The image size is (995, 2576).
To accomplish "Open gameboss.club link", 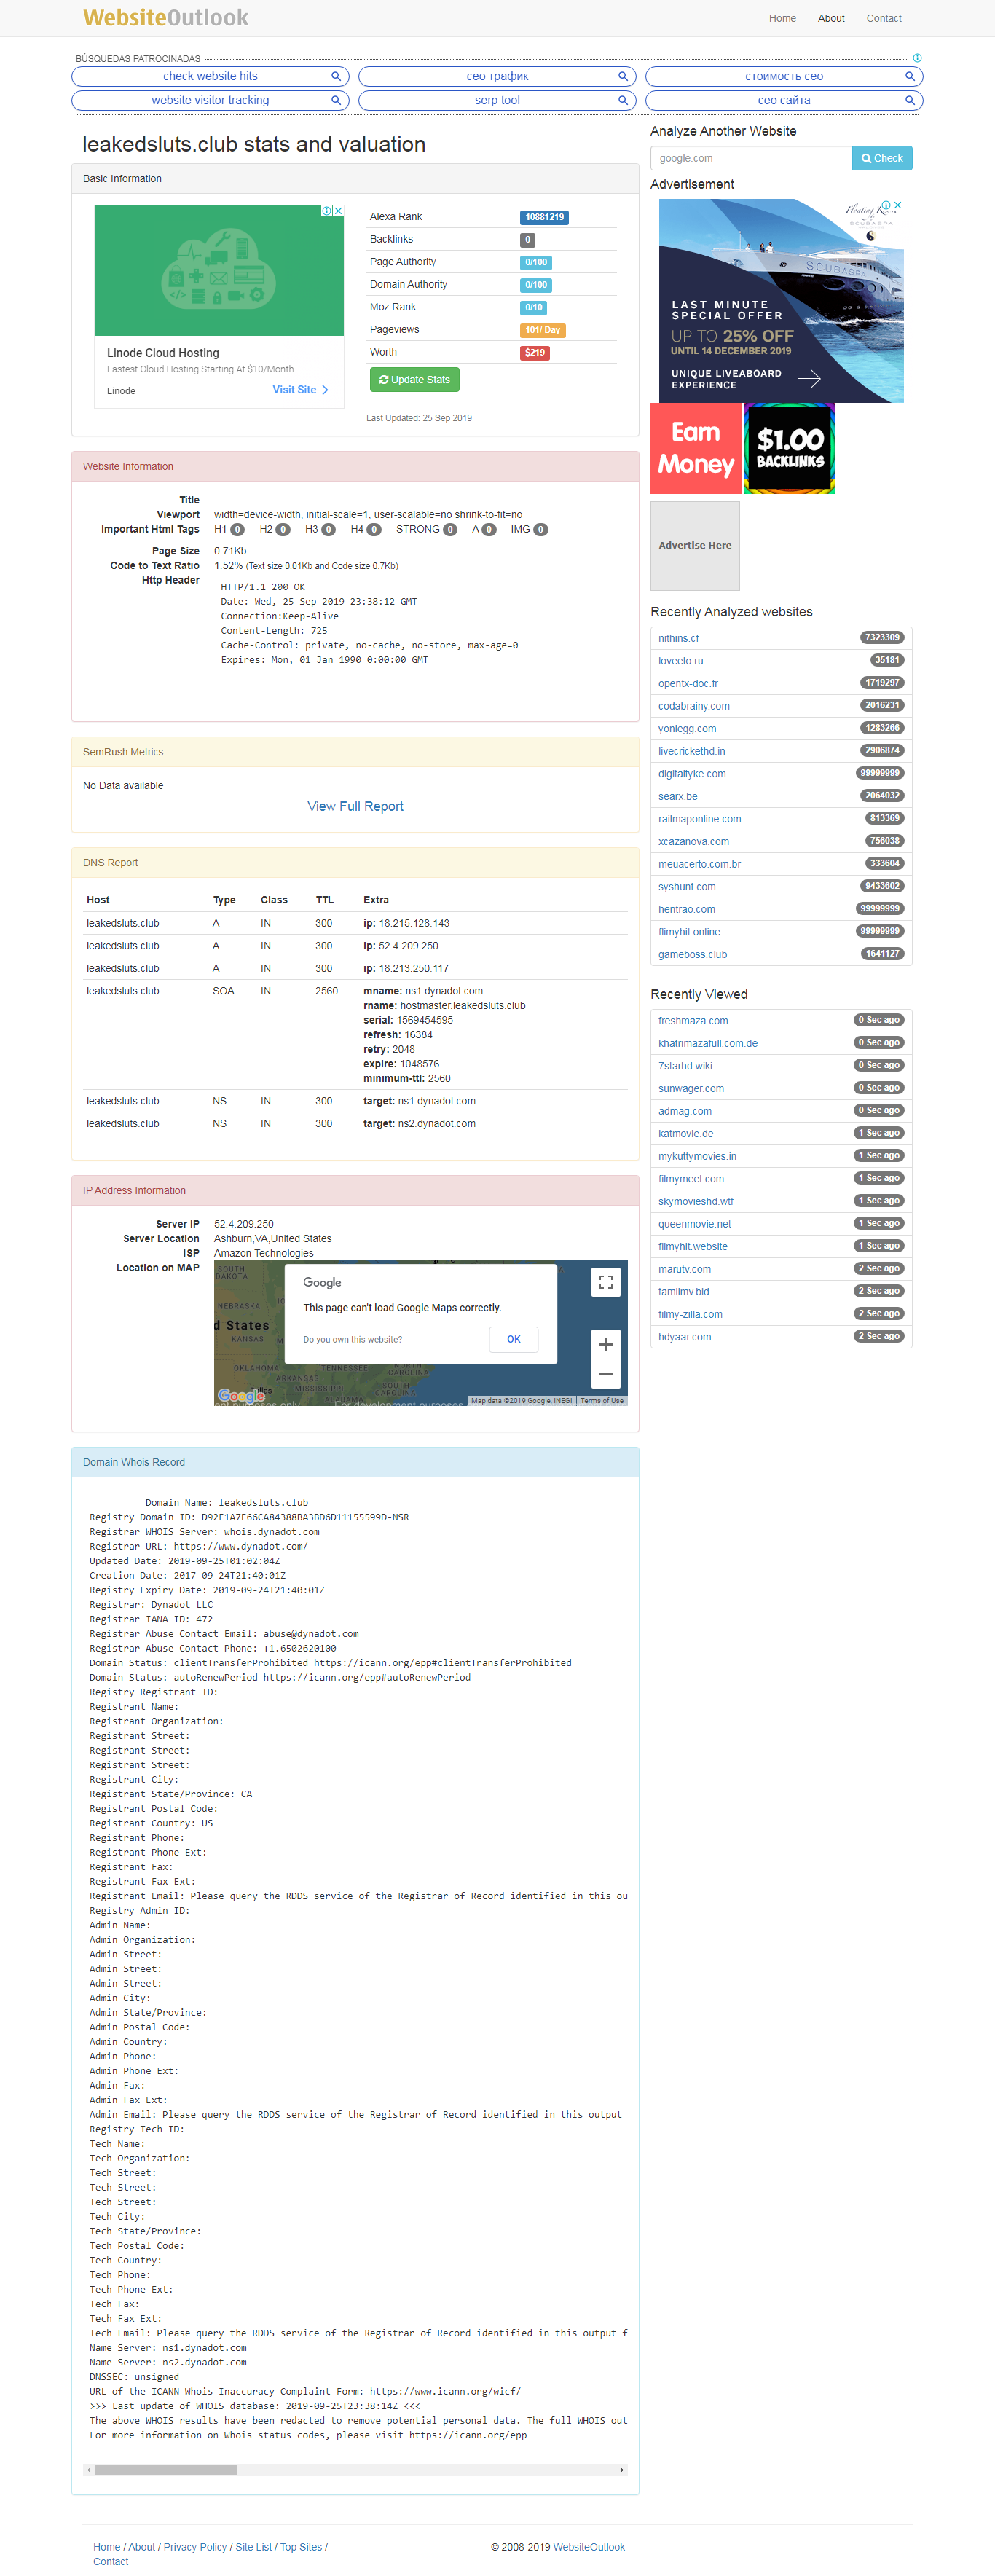I will [692, 954].
